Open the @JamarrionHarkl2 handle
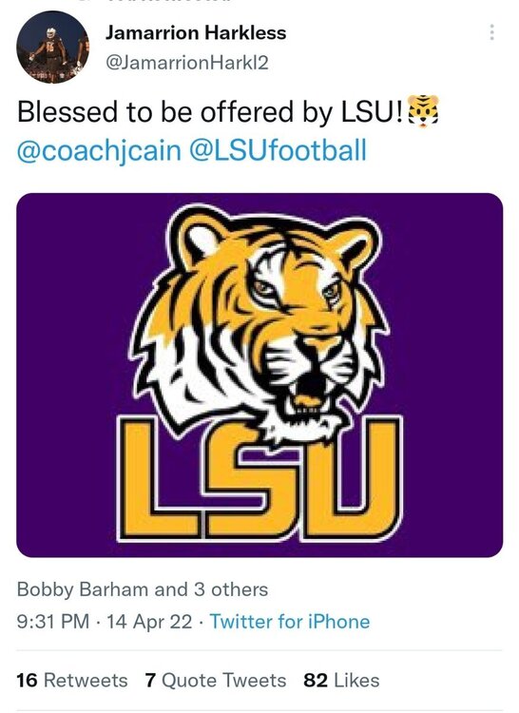Viewport: 519px width, 713px height. click(x=187, y=63)
